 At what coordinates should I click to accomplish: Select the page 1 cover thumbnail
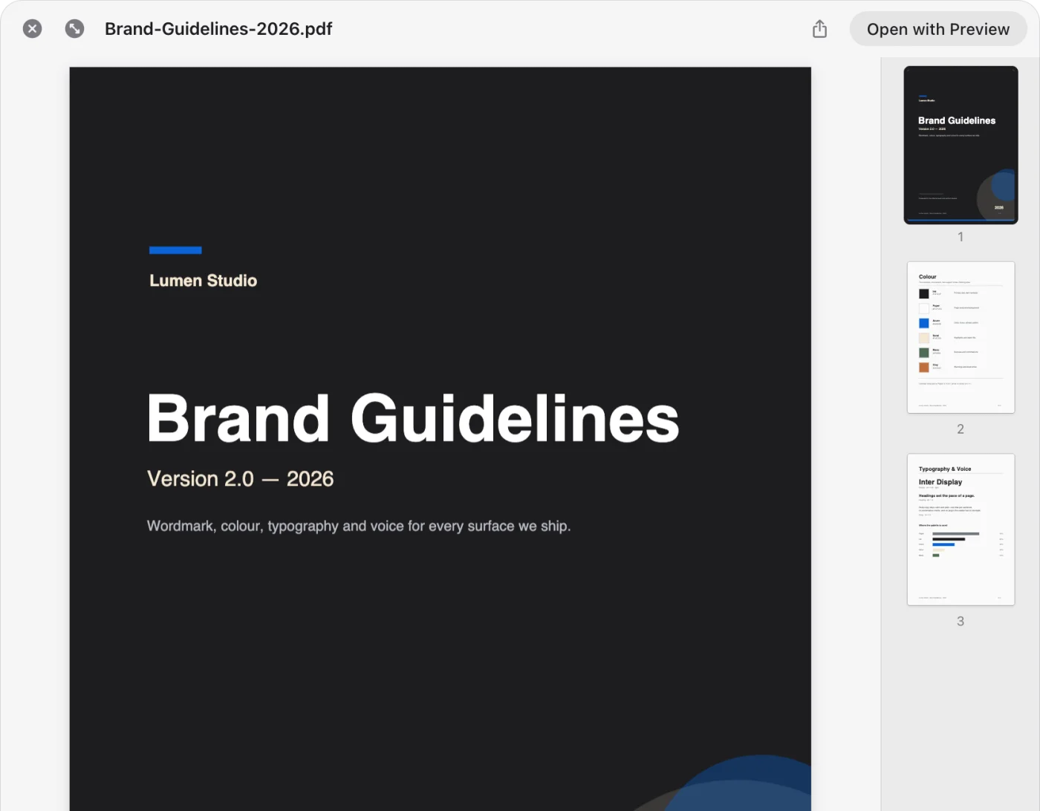click(x=961, y=145)
